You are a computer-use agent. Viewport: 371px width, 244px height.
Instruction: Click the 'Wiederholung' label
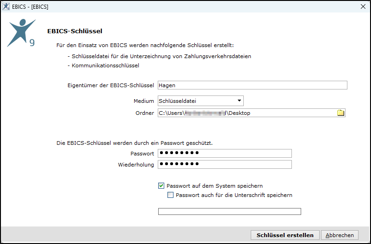(136, 165)
